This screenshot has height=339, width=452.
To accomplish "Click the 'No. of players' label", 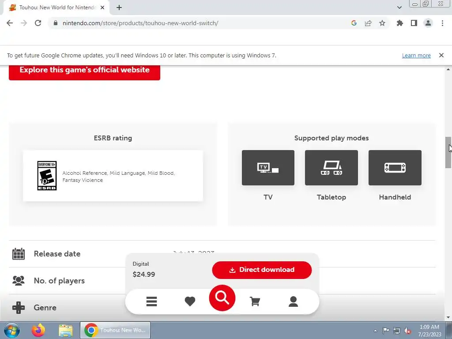I will click(x=59, y=281).
